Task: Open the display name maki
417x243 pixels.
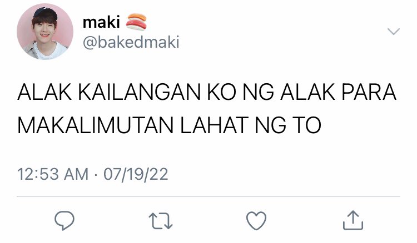Action: click(101, 22)
